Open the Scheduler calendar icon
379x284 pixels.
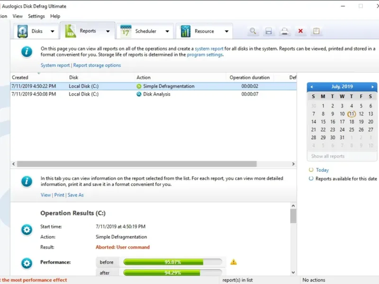[x=126, y=31]
